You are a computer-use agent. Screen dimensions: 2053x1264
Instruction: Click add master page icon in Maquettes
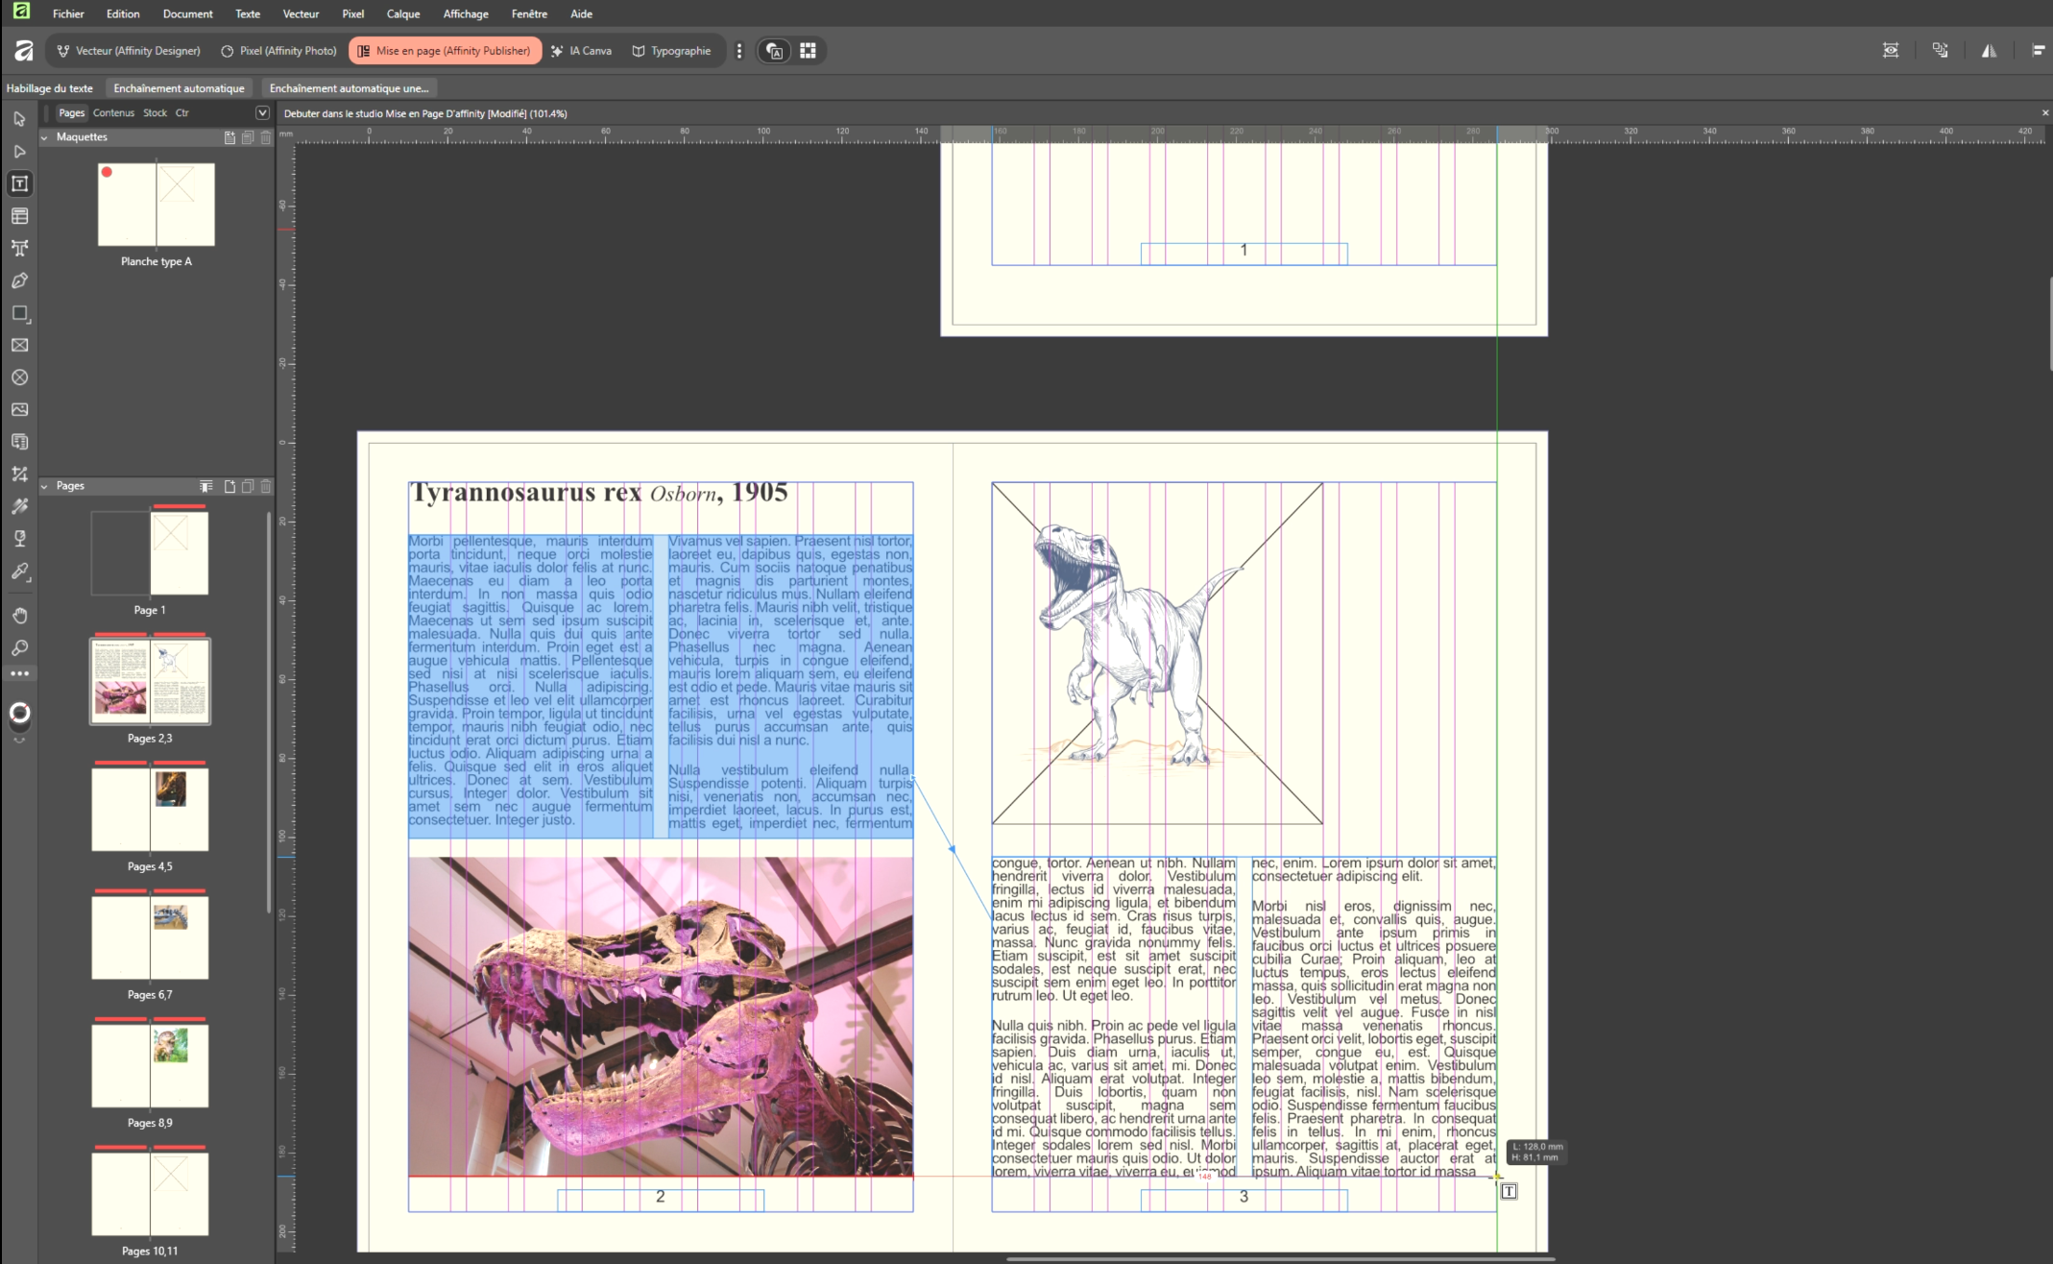coord(229,137)
